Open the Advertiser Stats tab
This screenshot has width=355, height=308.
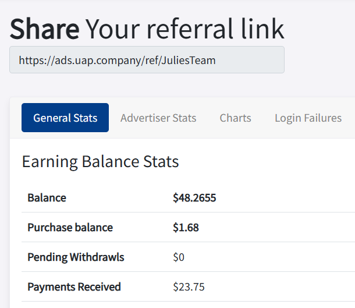pos(158,118)
